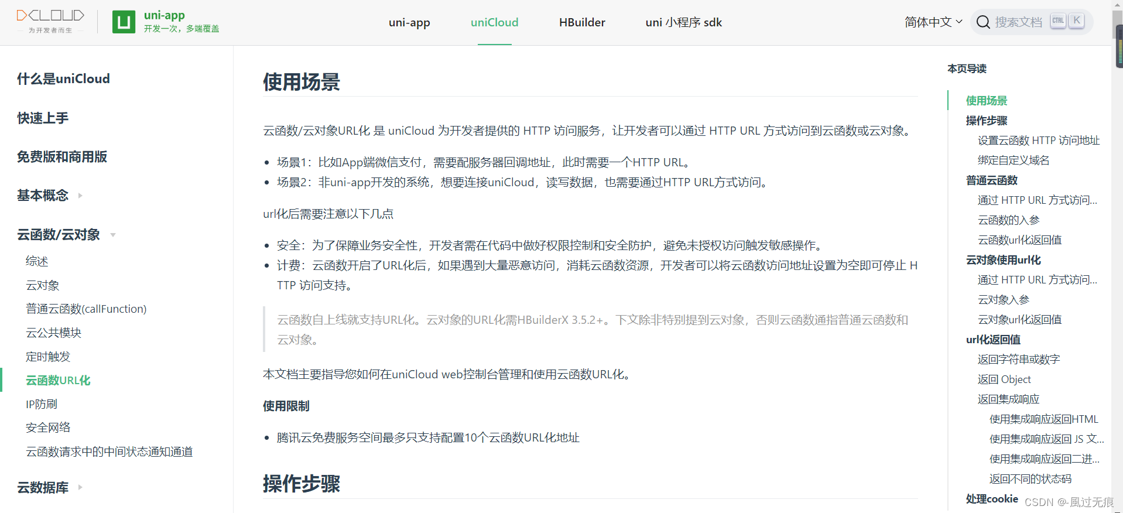This screenshot has height=513, width=1123.
Task: Open the 定时触发 sidebar item
Action: click(48, 357)
